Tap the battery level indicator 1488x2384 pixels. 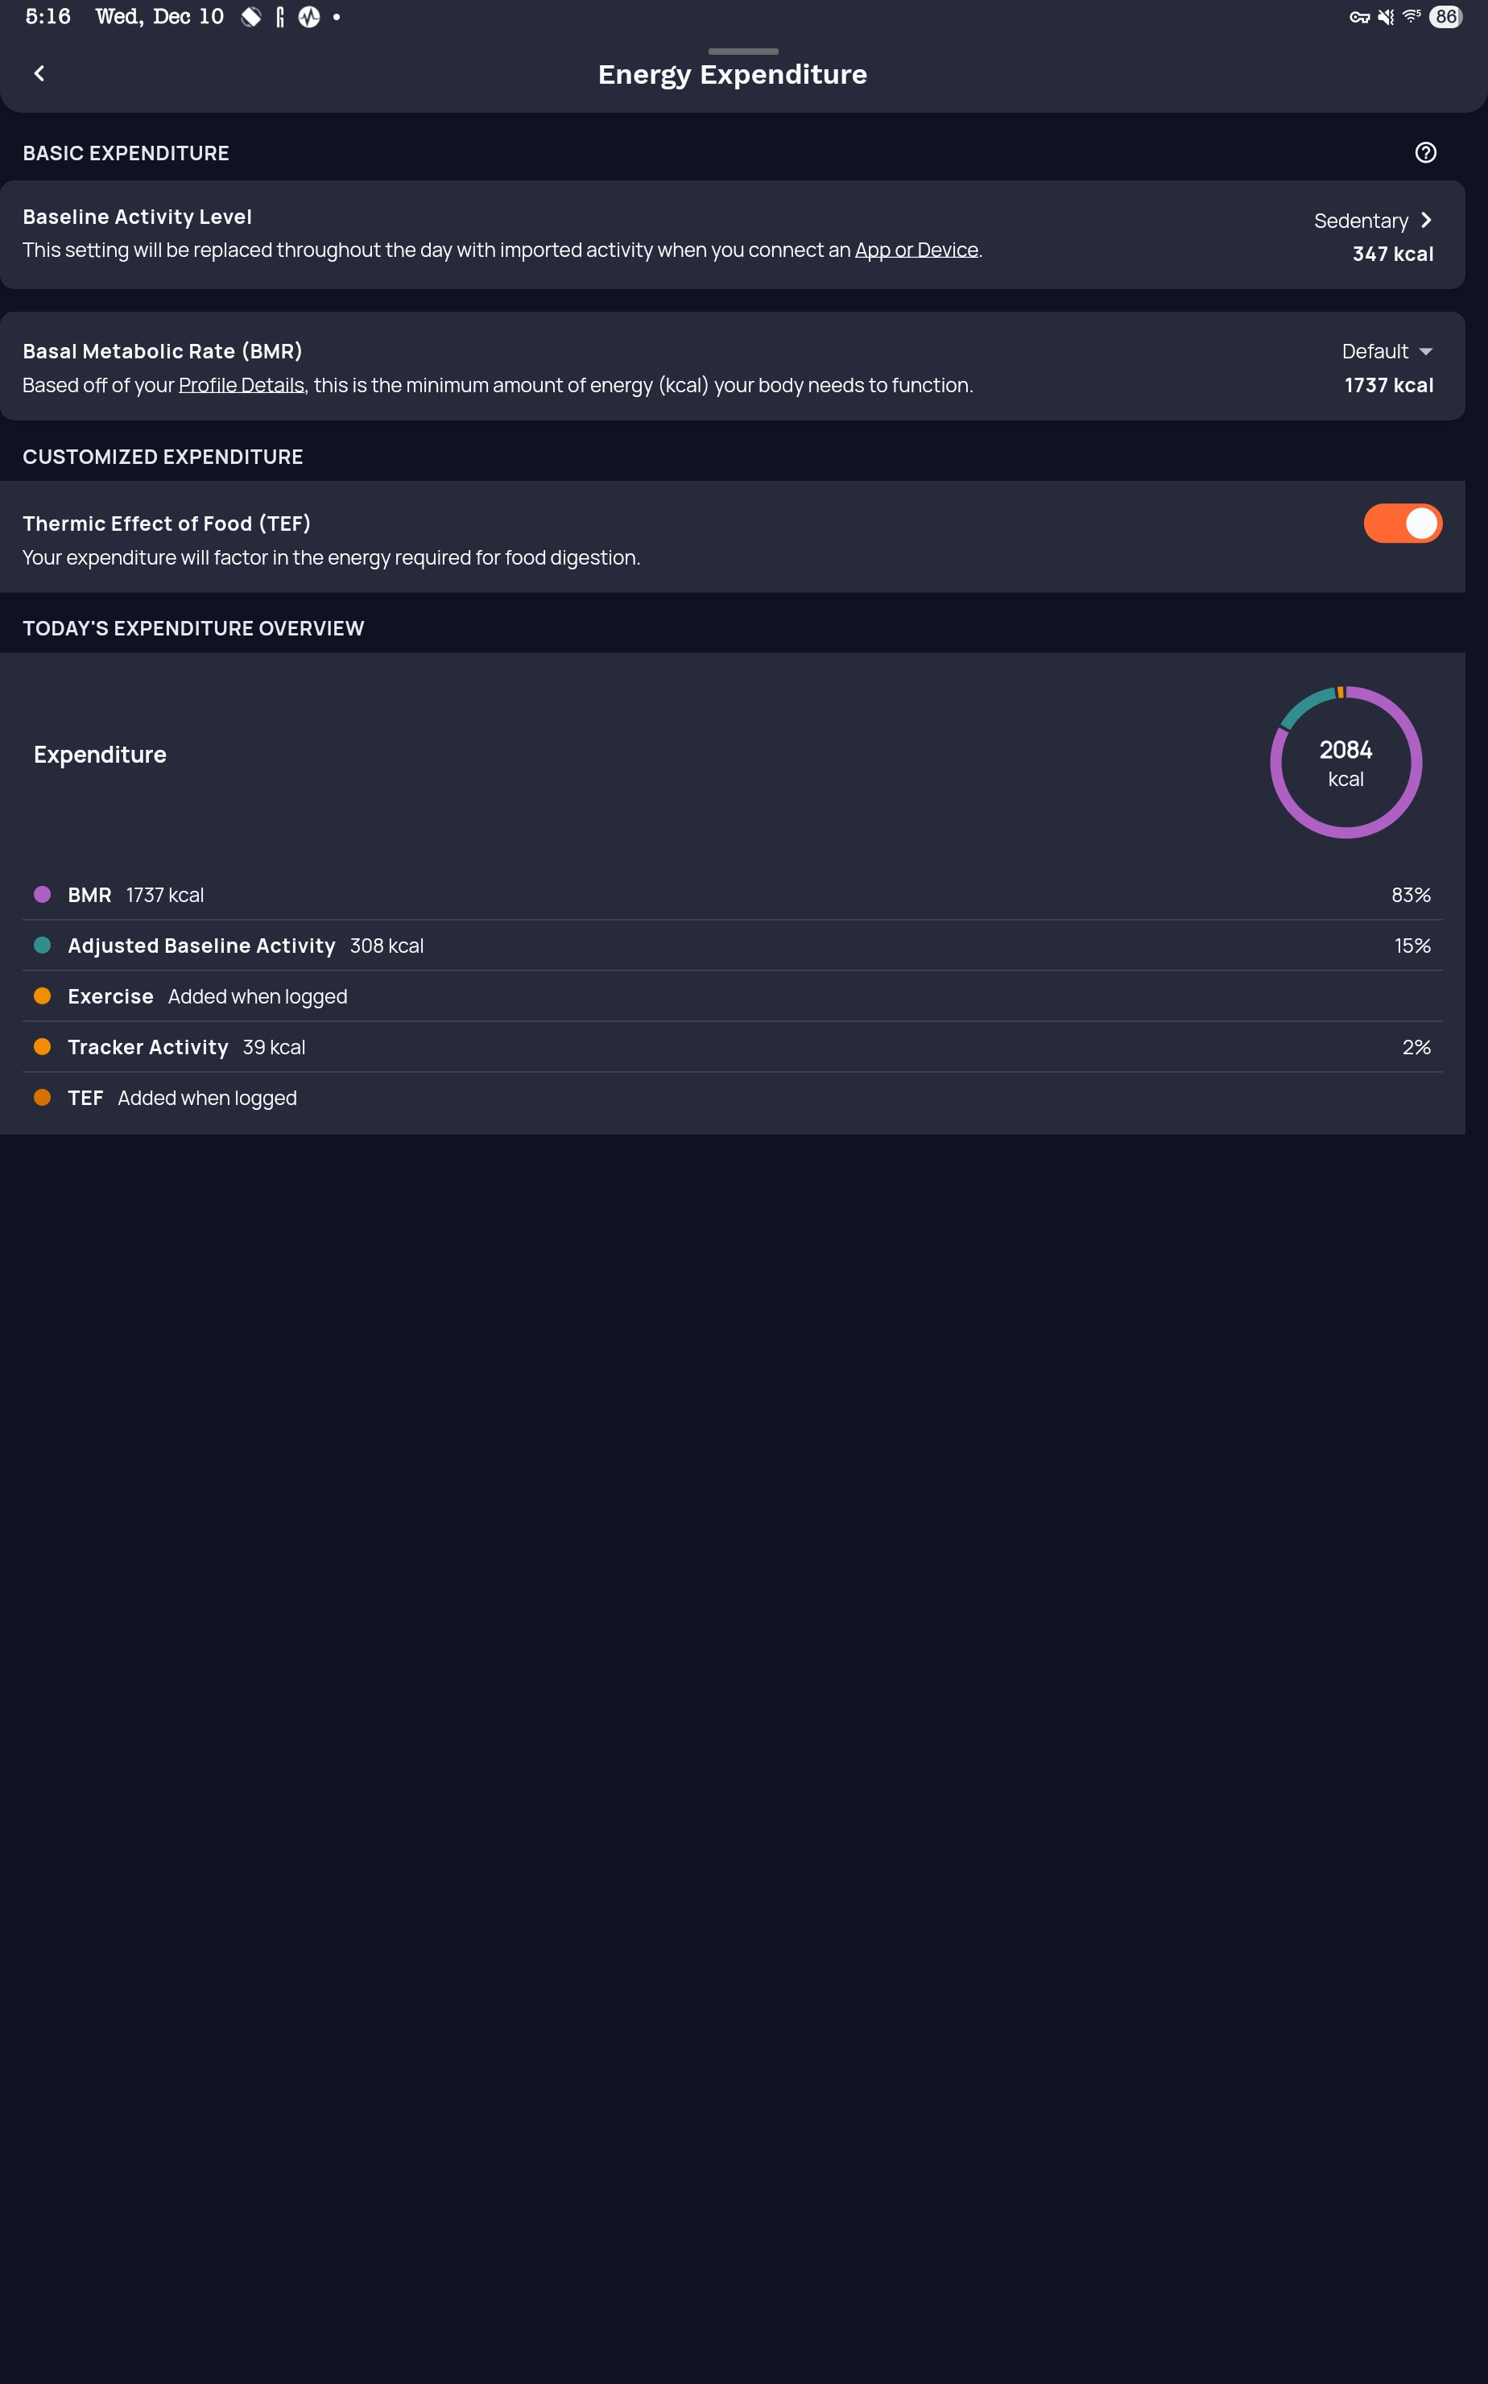(1445, 17)
